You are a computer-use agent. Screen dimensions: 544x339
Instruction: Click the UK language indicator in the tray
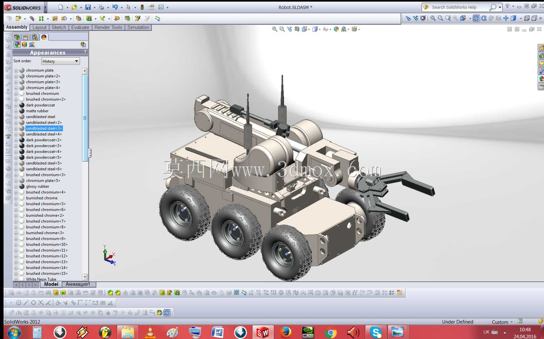(486, 332)
